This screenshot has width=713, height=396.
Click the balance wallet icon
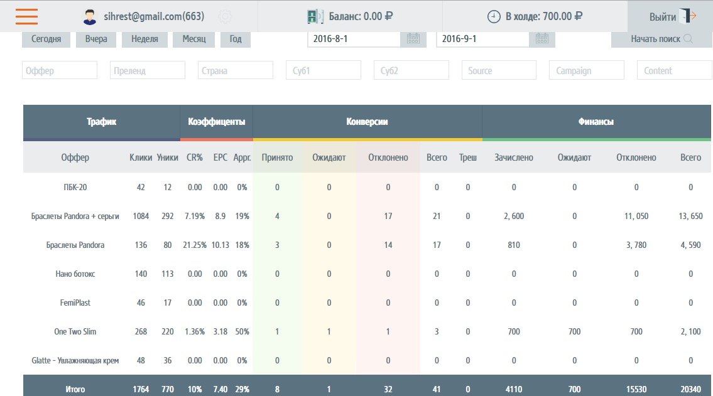pos(315,17)
